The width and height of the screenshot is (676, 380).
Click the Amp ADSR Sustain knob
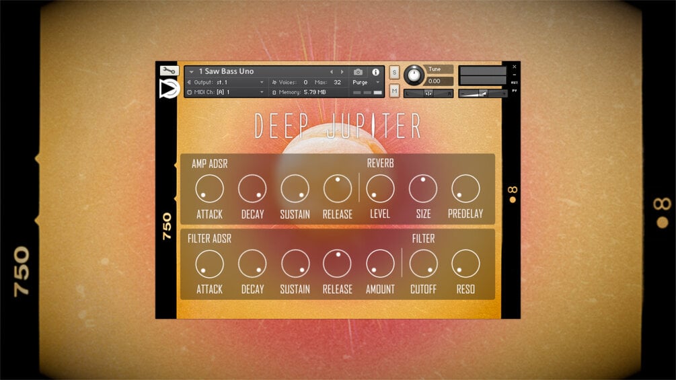pos(295,189)
